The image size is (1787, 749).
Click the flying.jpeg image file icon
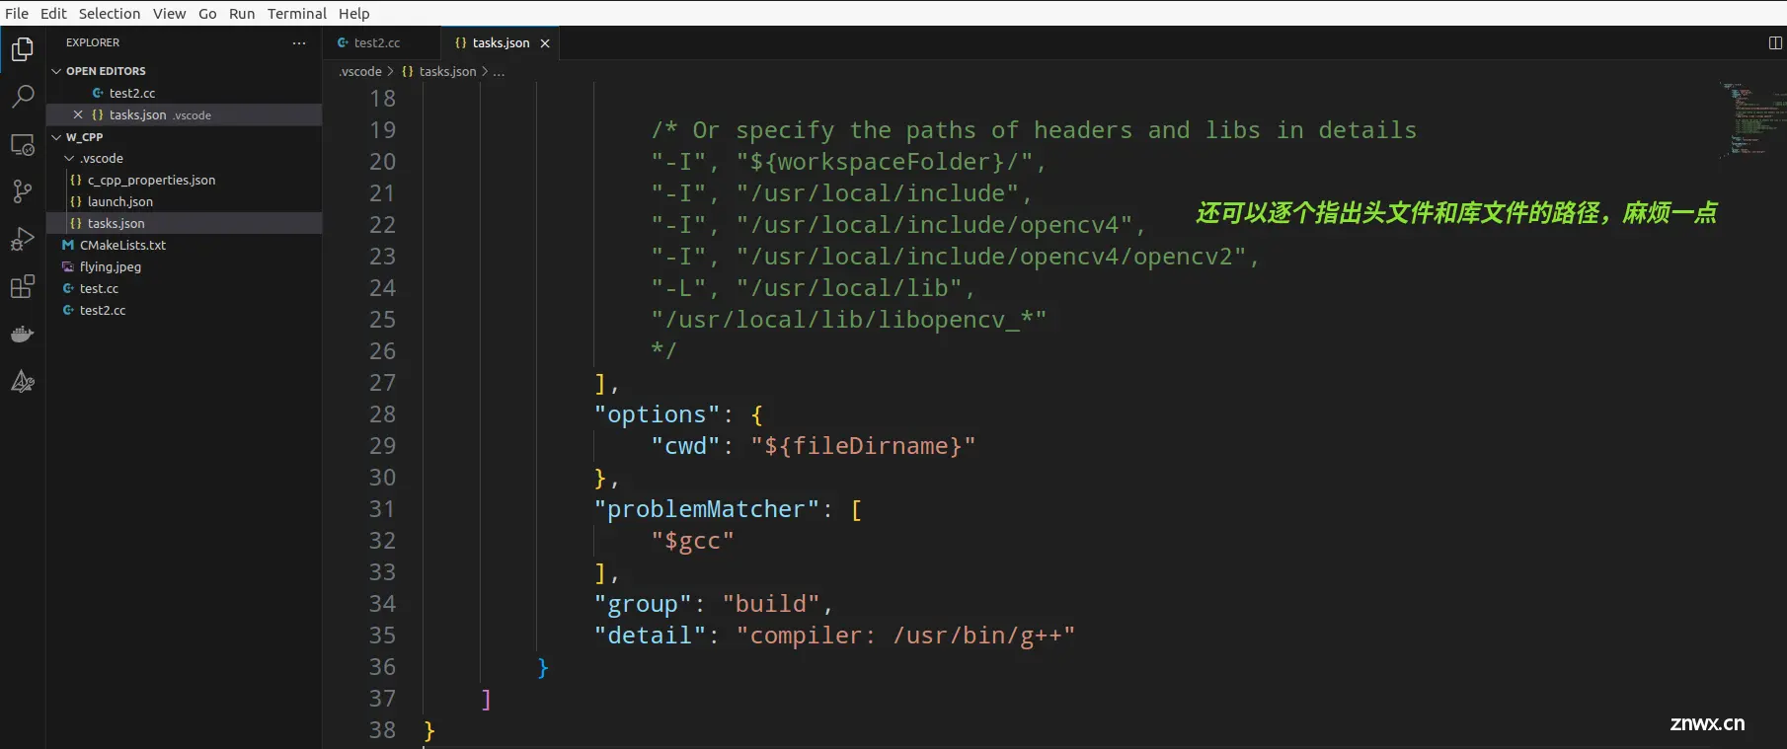coord(68,266)
